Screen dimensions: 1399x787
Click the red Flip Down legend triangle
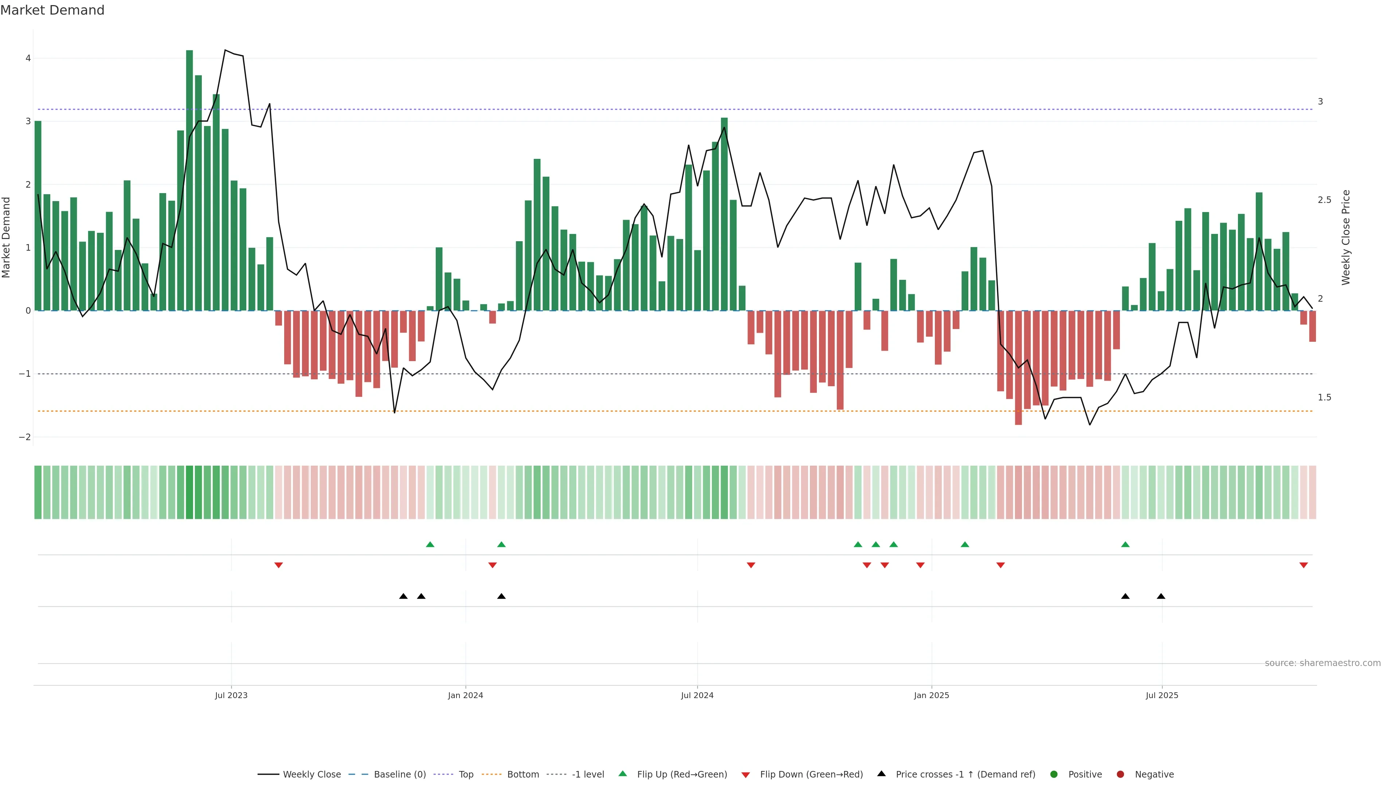(x=746, y=775)
